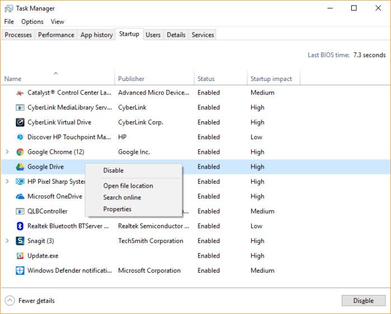Viewport: 391px width, 314px height.
Task: Open the Options menu
Action: (x=32, y=22)
